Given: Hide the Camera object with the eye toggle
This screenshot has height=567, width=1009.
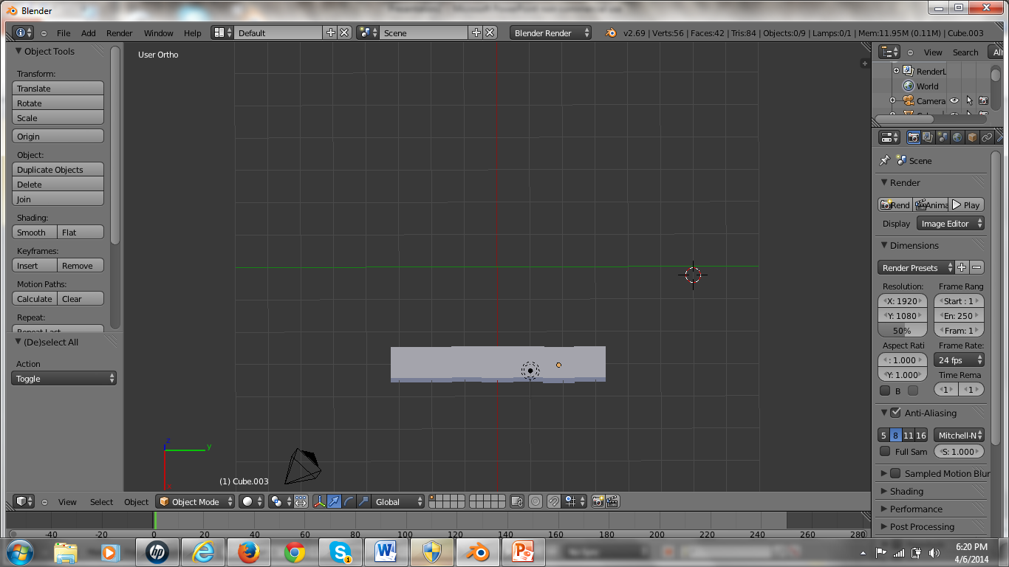Looking at the screenshot, I should tap(953, 100).
